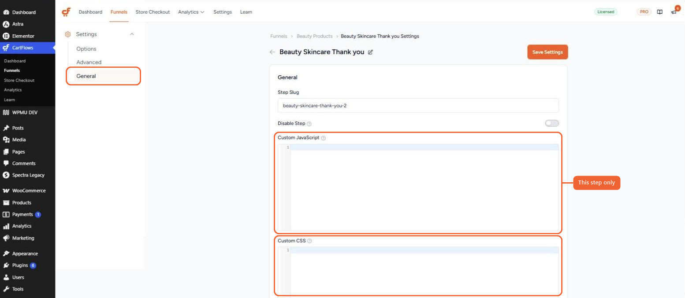Open the Analytics dropdown in top navigation

point(191,12)
